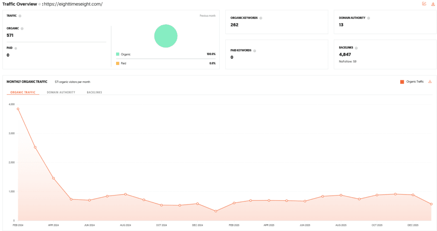Click the domain authority score 13

coord(341,25)
